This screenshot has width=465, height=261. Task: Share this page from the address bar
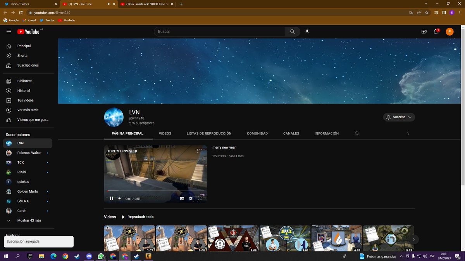[x=419, y=12]
